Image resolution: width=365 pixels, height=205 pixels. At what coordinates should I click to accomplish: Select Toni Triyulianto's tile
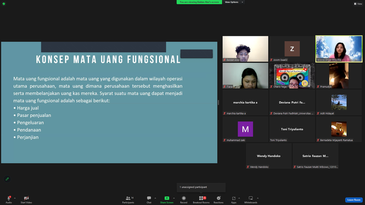pos(292,129)
